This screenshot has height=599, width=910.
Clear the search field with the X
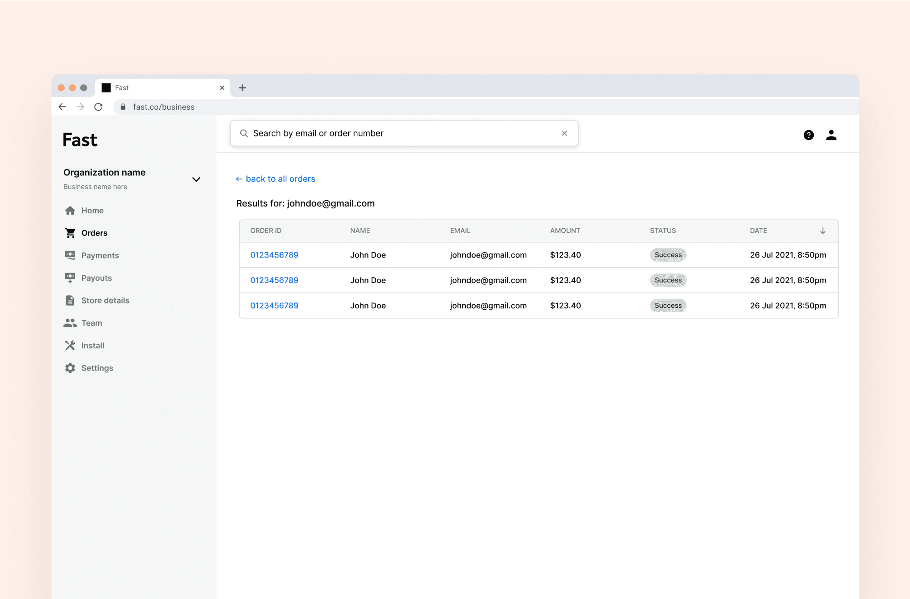pos(564,133)
